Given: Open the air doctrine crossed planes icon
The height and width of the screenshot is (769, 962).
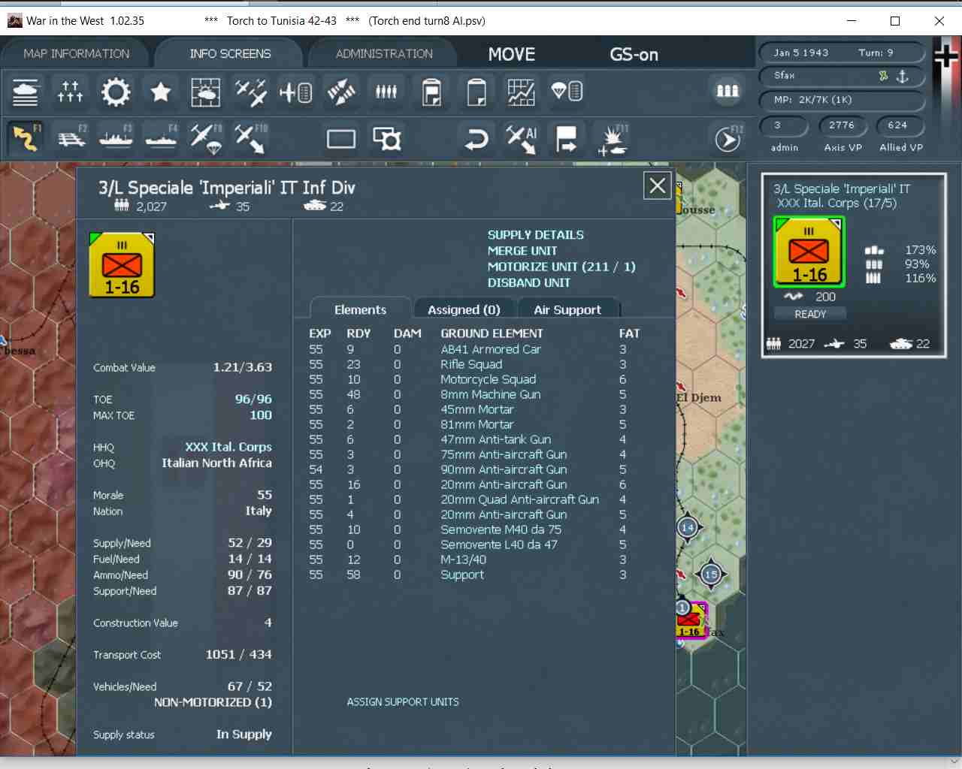Looking at the screenshot, I should click(251, 92).
